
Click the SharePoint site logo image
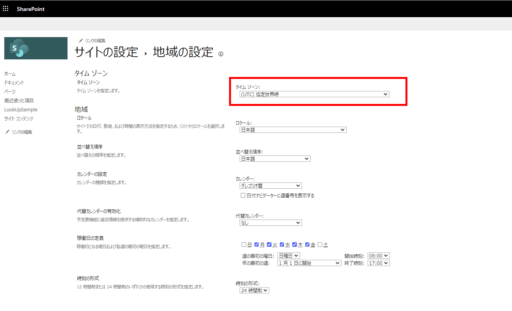click(36, 48)
